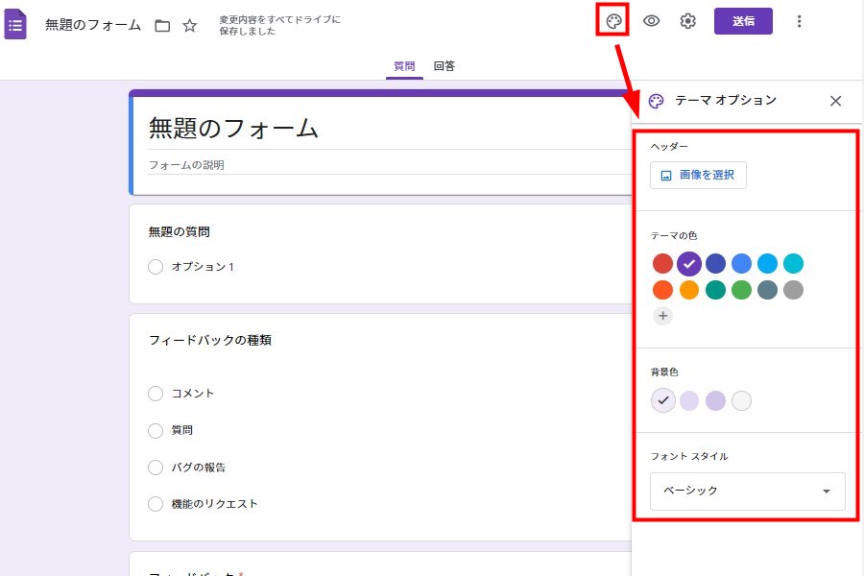Select the green theme color swatch
The height and width of the screenshot is (576, 864).
[x=741, y=289]
